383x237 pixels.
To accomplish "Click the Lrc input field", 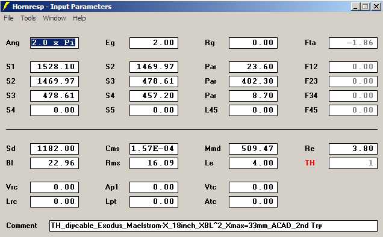I will [x=54, y=202].
